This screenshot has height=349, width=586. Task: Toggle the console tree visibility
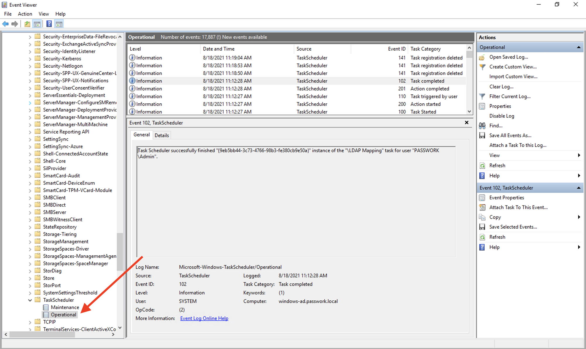click(x=37, y=24)
